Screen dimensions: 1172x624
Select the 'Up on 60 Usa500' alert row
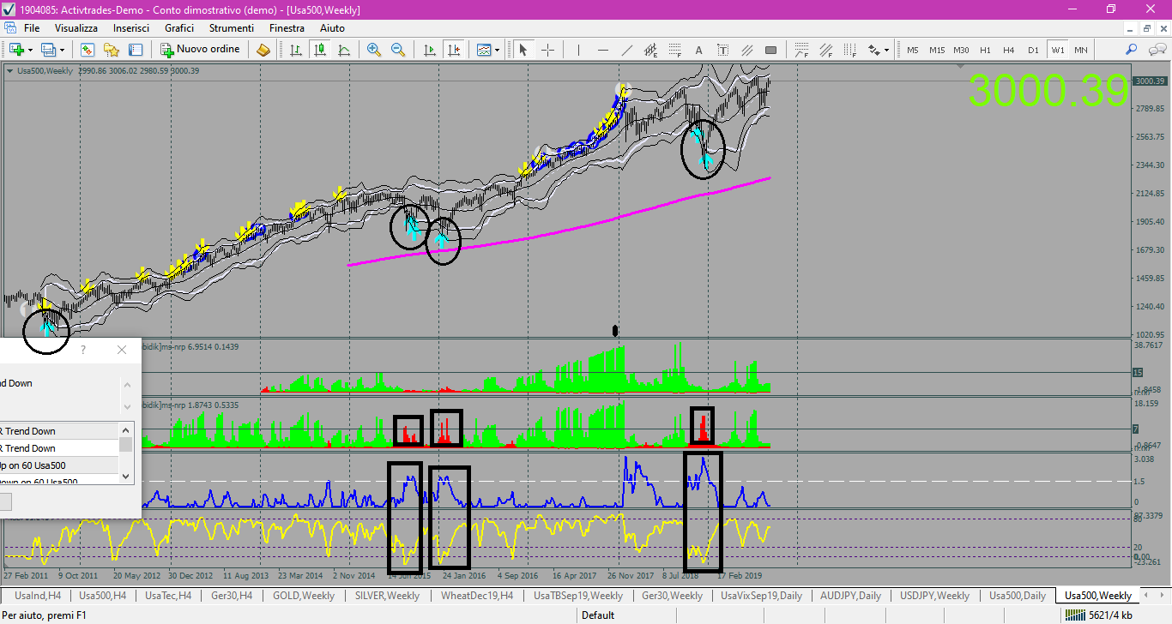point(58,465)
